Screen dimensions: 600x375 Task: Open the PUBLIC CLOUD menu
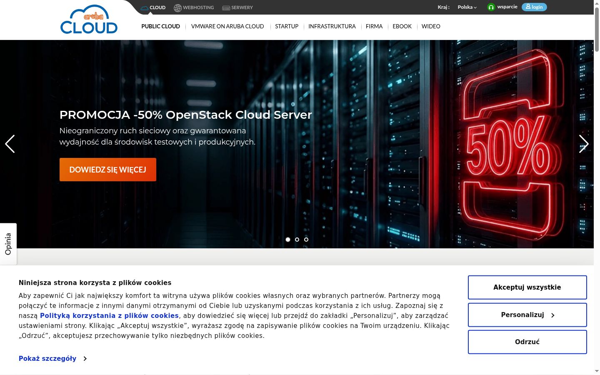point(160,26)
